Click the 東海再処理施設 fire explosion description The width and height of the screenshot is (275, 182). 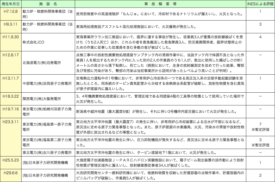coord(136,27)
